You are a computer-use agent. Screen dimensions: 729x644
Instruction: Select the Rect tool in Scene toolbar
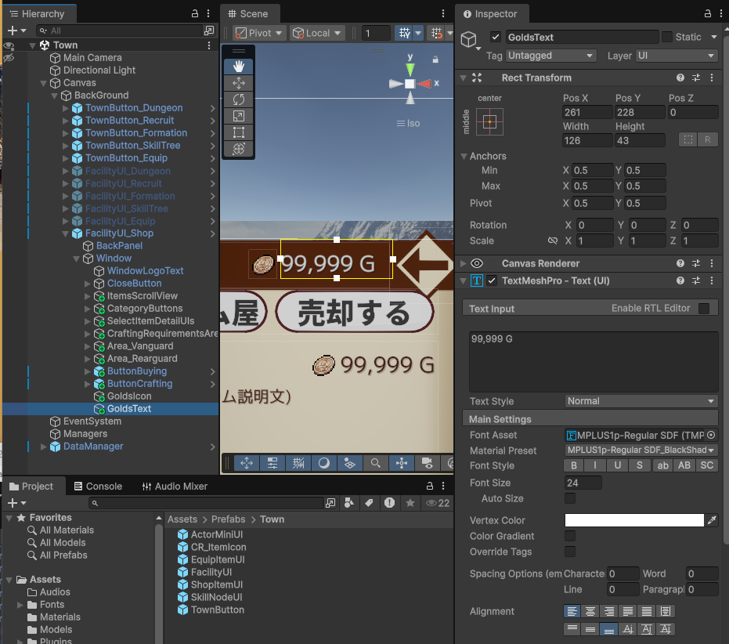click(x=239, y=132)
